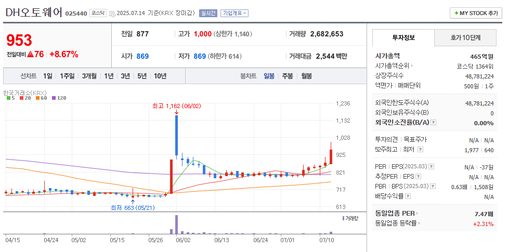Click the help icon beside PER EPS(2025.03)

[x=431, y=167]
